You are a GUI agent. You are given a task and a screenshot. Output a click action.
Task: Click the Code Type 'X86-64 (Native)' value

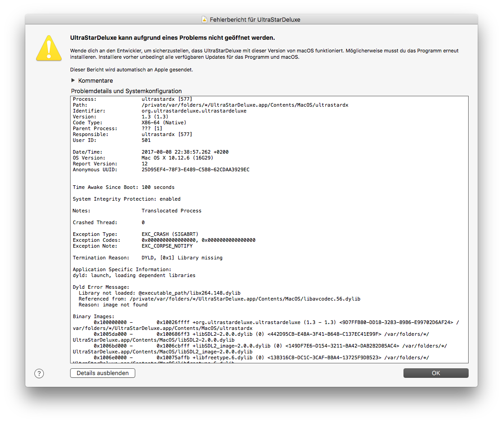tap(164, 122)
